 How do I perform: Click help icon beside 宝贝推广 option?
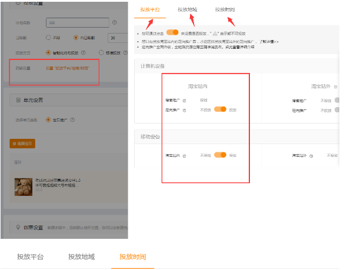click(72, 120)
